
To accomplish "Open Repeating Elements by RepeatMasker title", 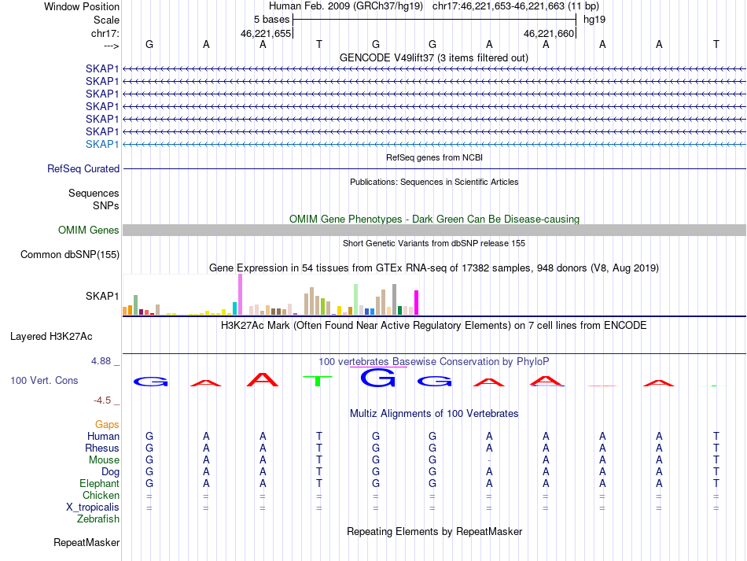I will tap(434, 531).
